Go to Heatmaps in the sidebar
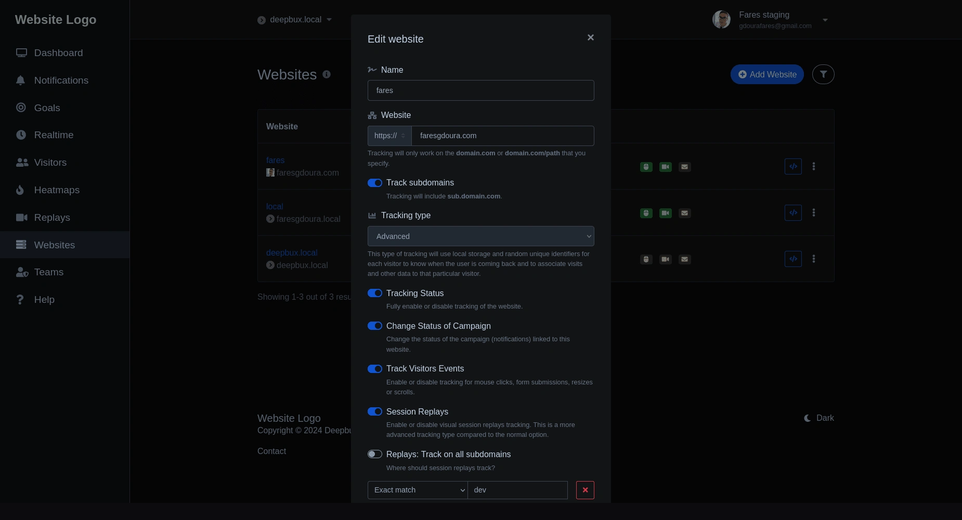 click(57, 190)
